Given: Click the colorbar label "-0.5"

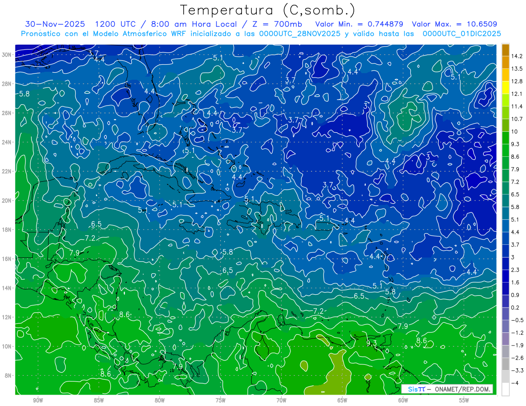Looking at the screenshot, I should (517, 320).
